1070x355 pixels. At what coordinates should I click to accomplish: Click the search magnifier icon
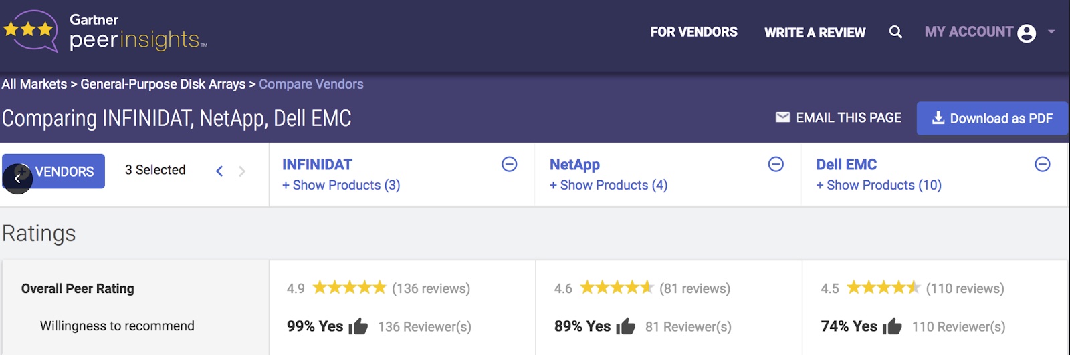point(895,32)
